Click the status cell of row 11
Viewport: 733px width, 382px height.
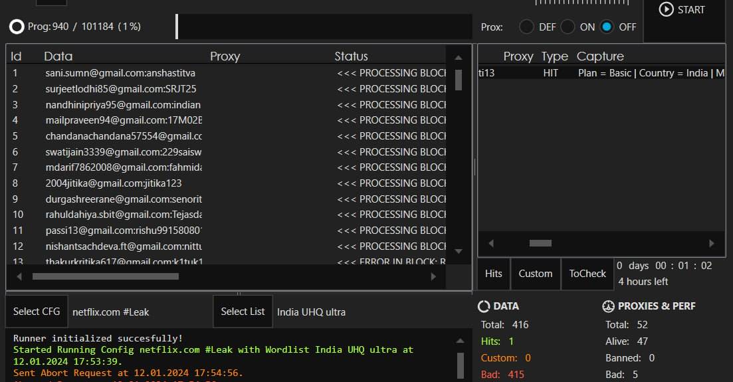pyautogui.click(x=391, y=231)
